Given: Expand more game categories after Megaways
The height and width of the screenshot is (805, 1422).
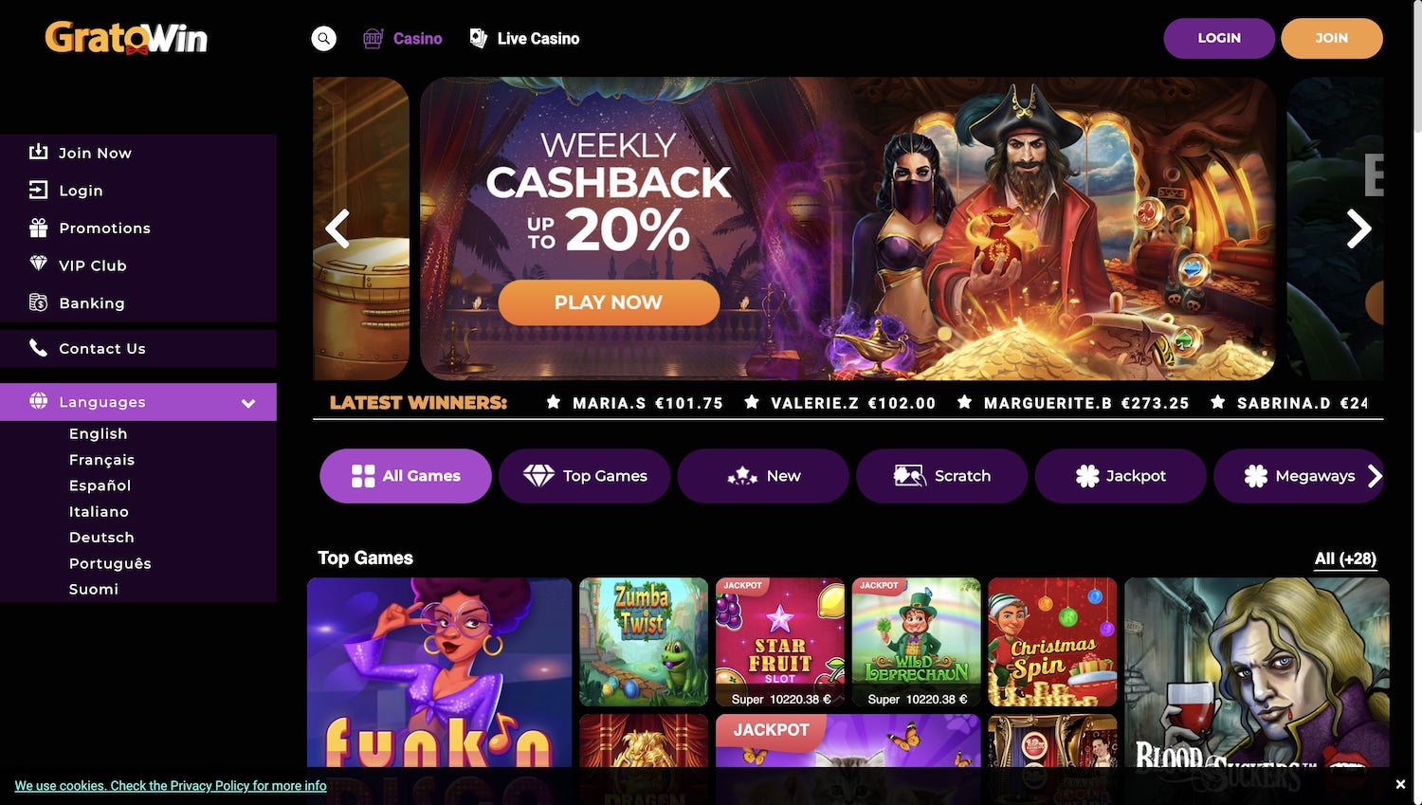Looking at the screenshot, I should tap(1375, 476).
